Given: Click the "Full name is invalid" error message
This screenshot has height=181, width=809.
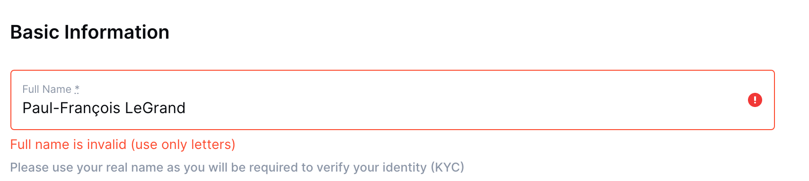Looking at the screenshot, I should pyautogui.click(x=69, y=144).
